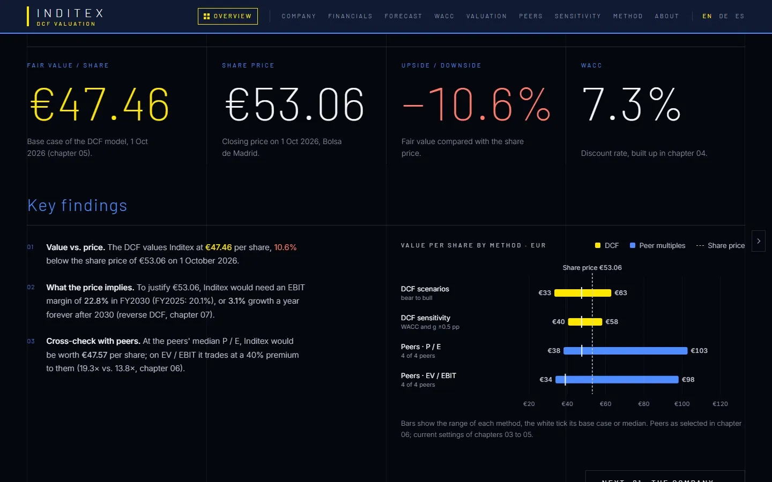The image size is (772, 482).
Task: Go to the About page
Action: [667, 16]
